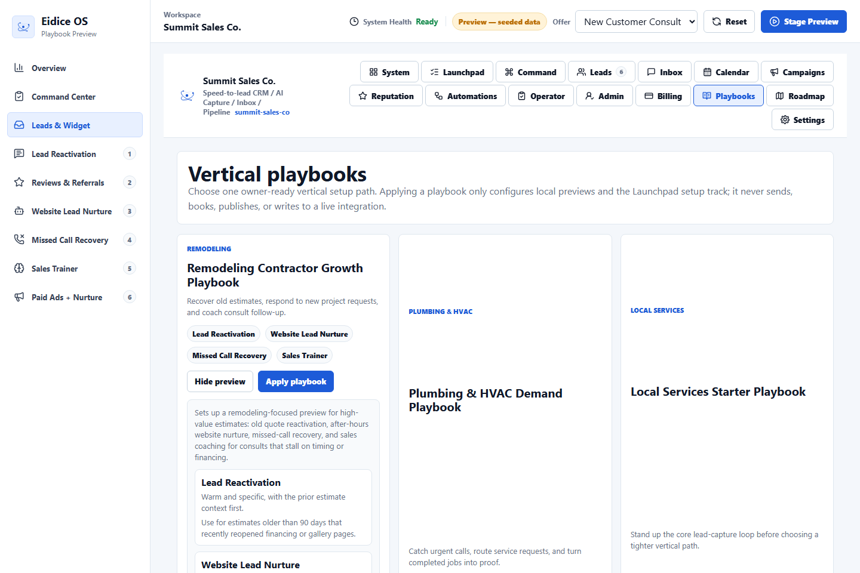This screenshot has height=573, width=860.
Task: Open Overview in the sidebar
Action: 75,67
